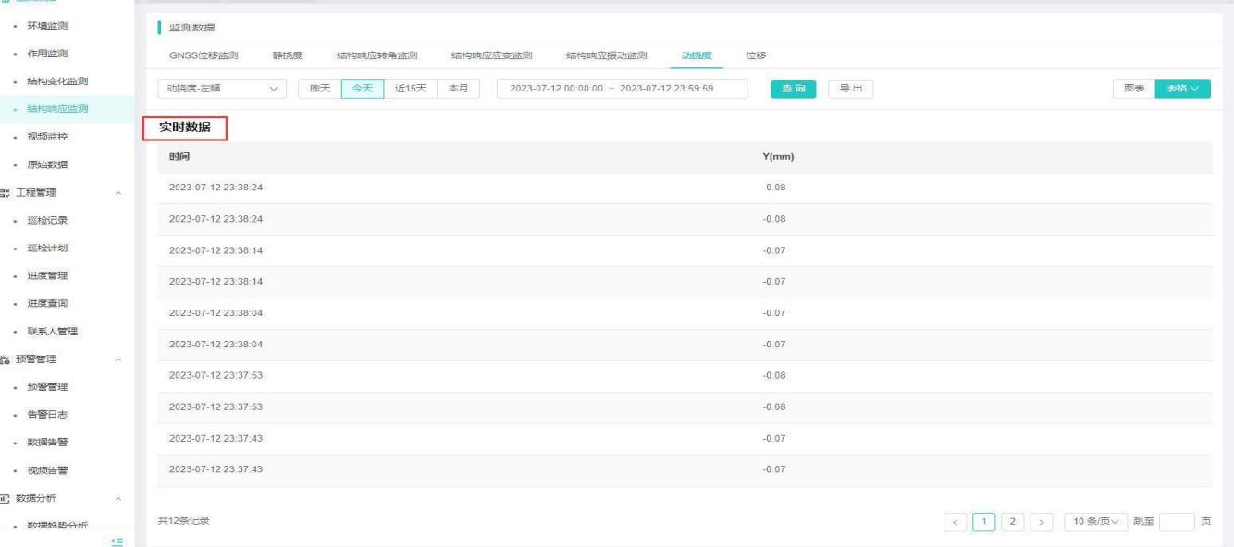
Task: Open the 表格 dropdown button
Action: pos(1182,89)
